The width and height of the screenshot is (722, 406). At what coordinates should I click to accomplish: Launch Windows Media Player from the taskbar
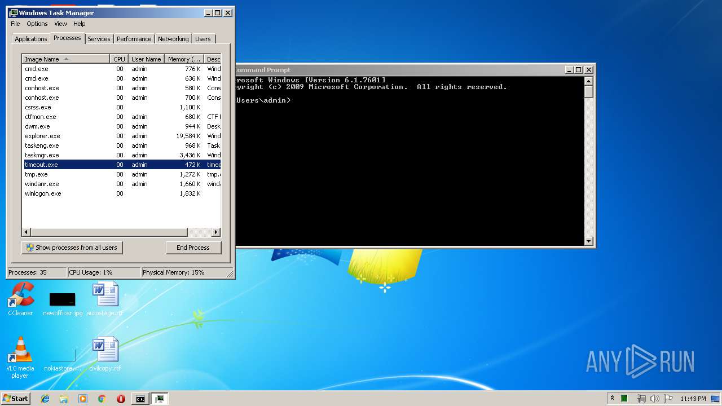click(x=83, y=399)
